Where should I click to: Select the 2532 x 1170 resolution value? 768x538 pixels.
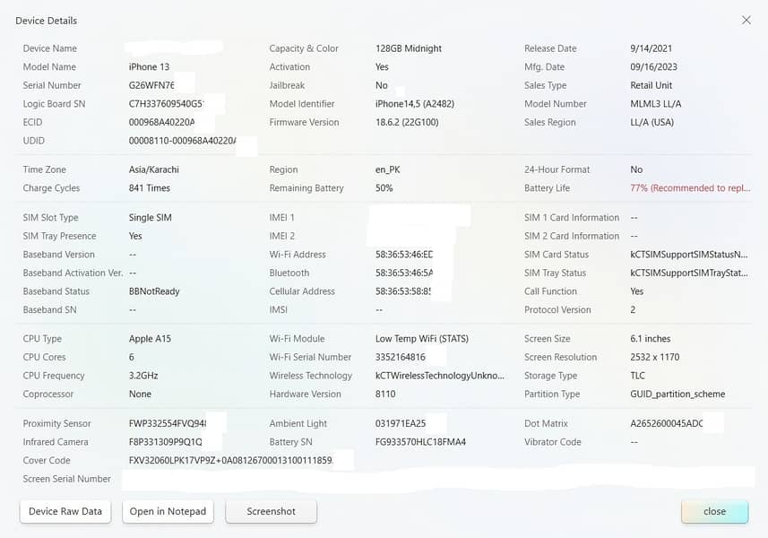[655, 357]
